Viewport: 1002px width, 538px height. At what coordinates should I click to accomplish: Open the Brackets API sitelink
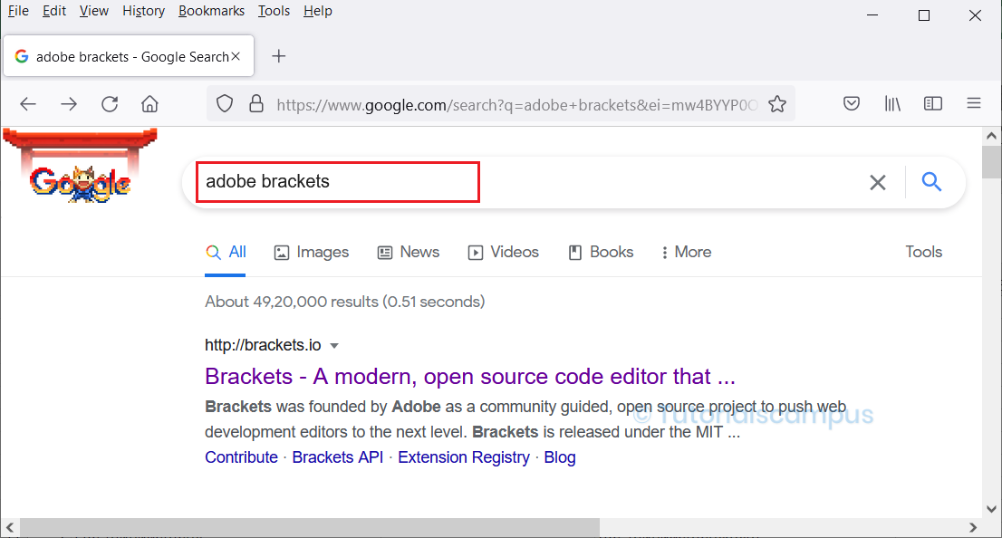pyautogui.click(x=337, y=457)
